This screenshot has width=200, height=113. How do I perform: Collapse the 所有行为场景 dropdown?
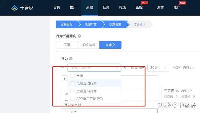pos(94,68)
